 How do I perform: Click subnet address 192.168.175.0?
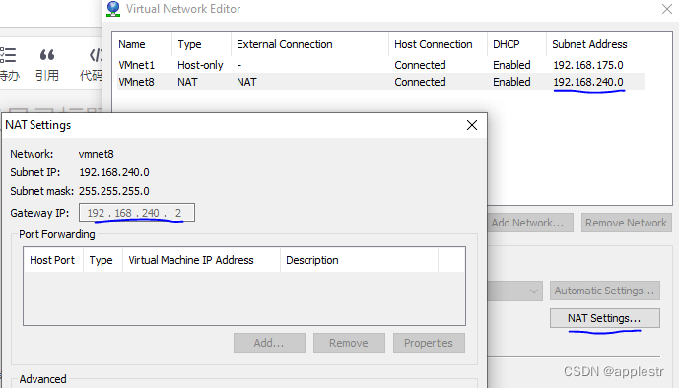coord(588,65)
